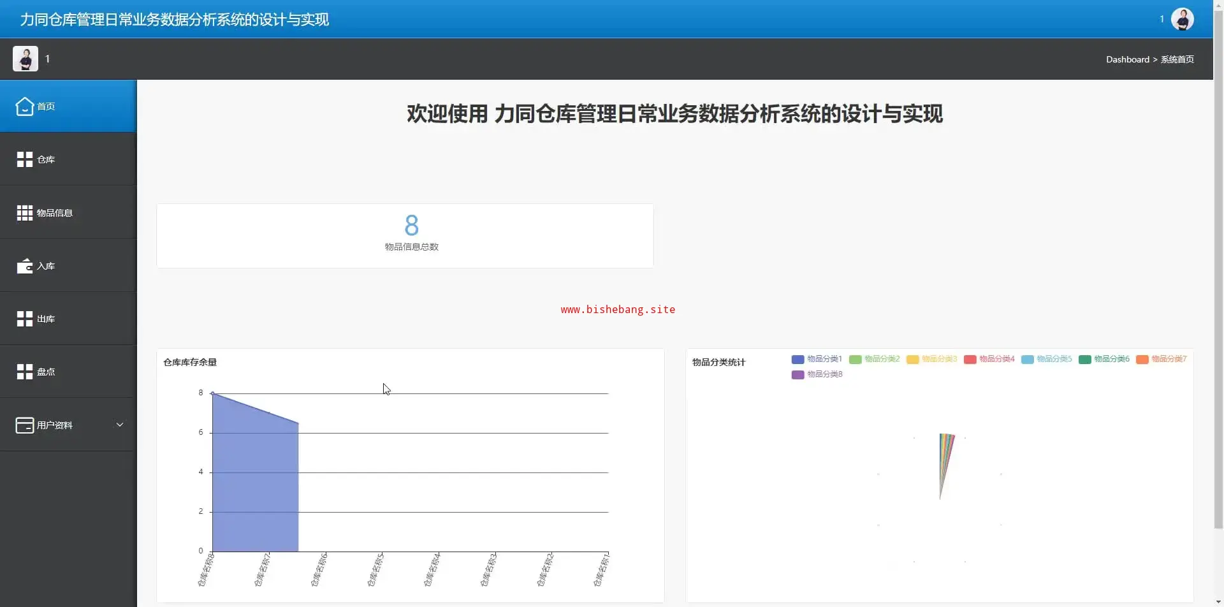The width and height of the screenshot is (1224, 607).
Task: Click the profile thumbnail below the header
Action: [x=25, y=59]
